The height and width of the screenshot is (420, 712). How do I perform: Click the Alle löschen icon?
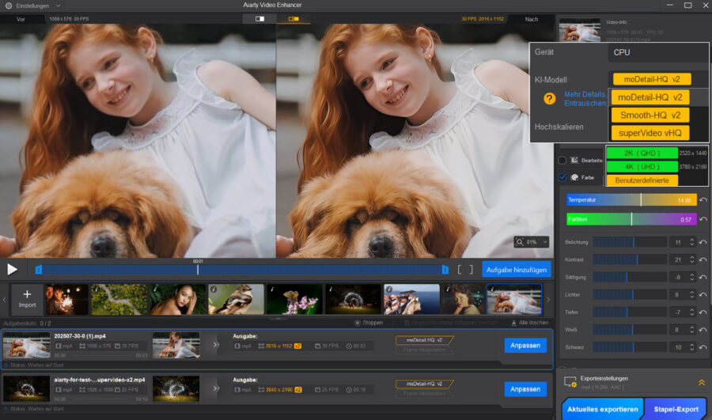tap(513, 323)
